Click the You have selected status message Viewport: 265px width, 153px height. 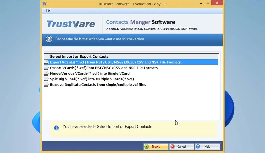point(107,127)
